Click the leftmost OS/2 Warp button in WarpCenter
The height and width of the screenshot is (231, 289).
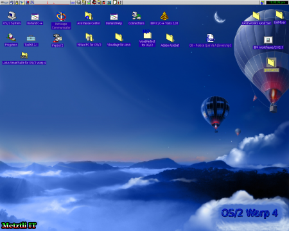tap(4, 3)
